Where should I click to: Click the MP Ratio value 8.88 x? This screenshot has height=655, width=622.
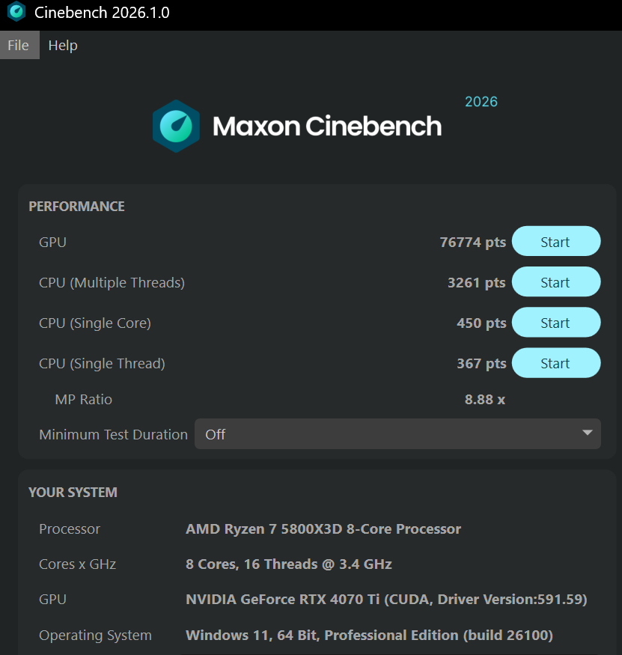(484, 399)
